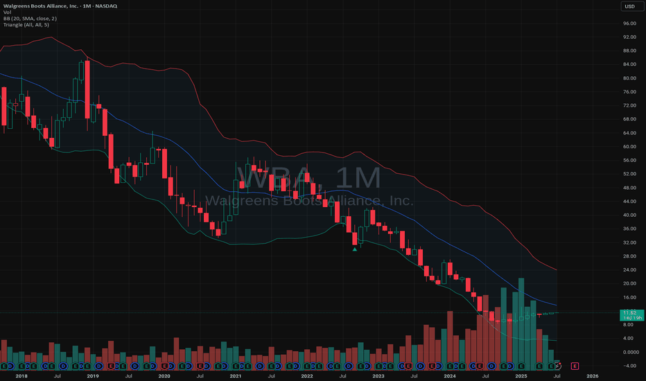The width and height of the screenshot is (646, 381).
Task: Select the BB (20, SMA, close, 2) legend
Action: tap(30, 19)
